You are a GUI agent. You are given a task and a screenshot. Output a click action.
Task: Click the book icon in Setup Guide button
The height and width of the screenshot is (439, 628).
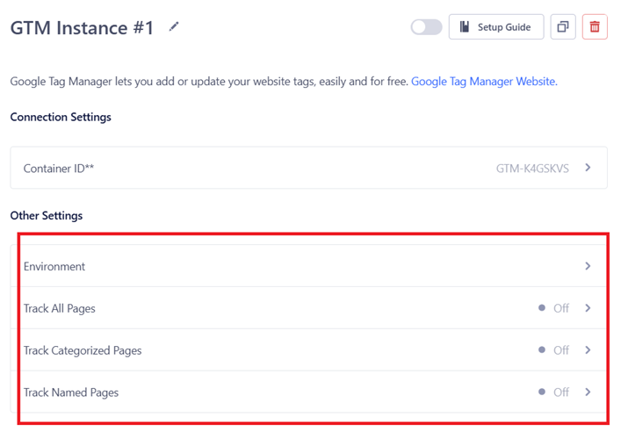[464, 27]
